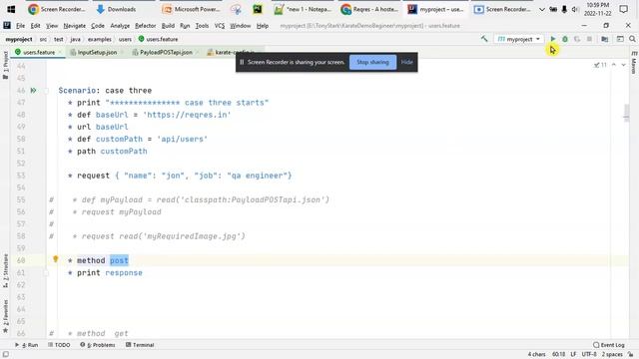Switch to Microsoft PowerPoint in taskbar
The width and height of the screenshot is (639, 359).
[x=191, y=9]
